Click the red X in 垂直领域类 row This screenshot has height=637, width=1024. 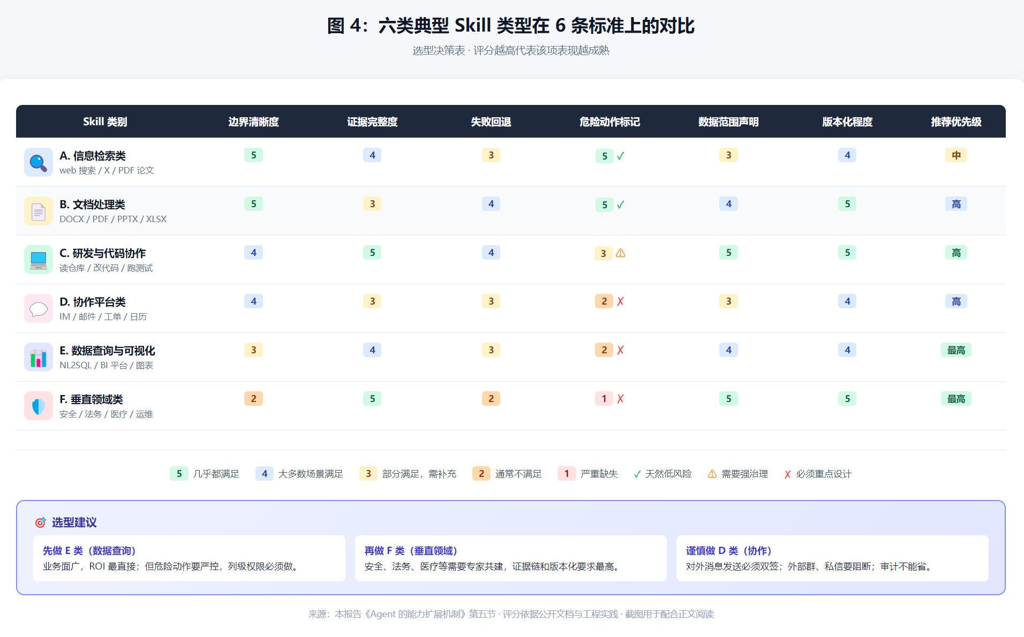point(620,399)
